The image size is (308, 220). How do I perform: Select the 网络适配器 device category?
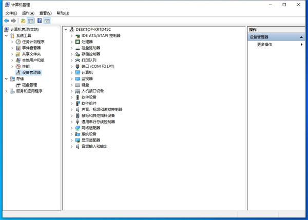pos(91,128)
